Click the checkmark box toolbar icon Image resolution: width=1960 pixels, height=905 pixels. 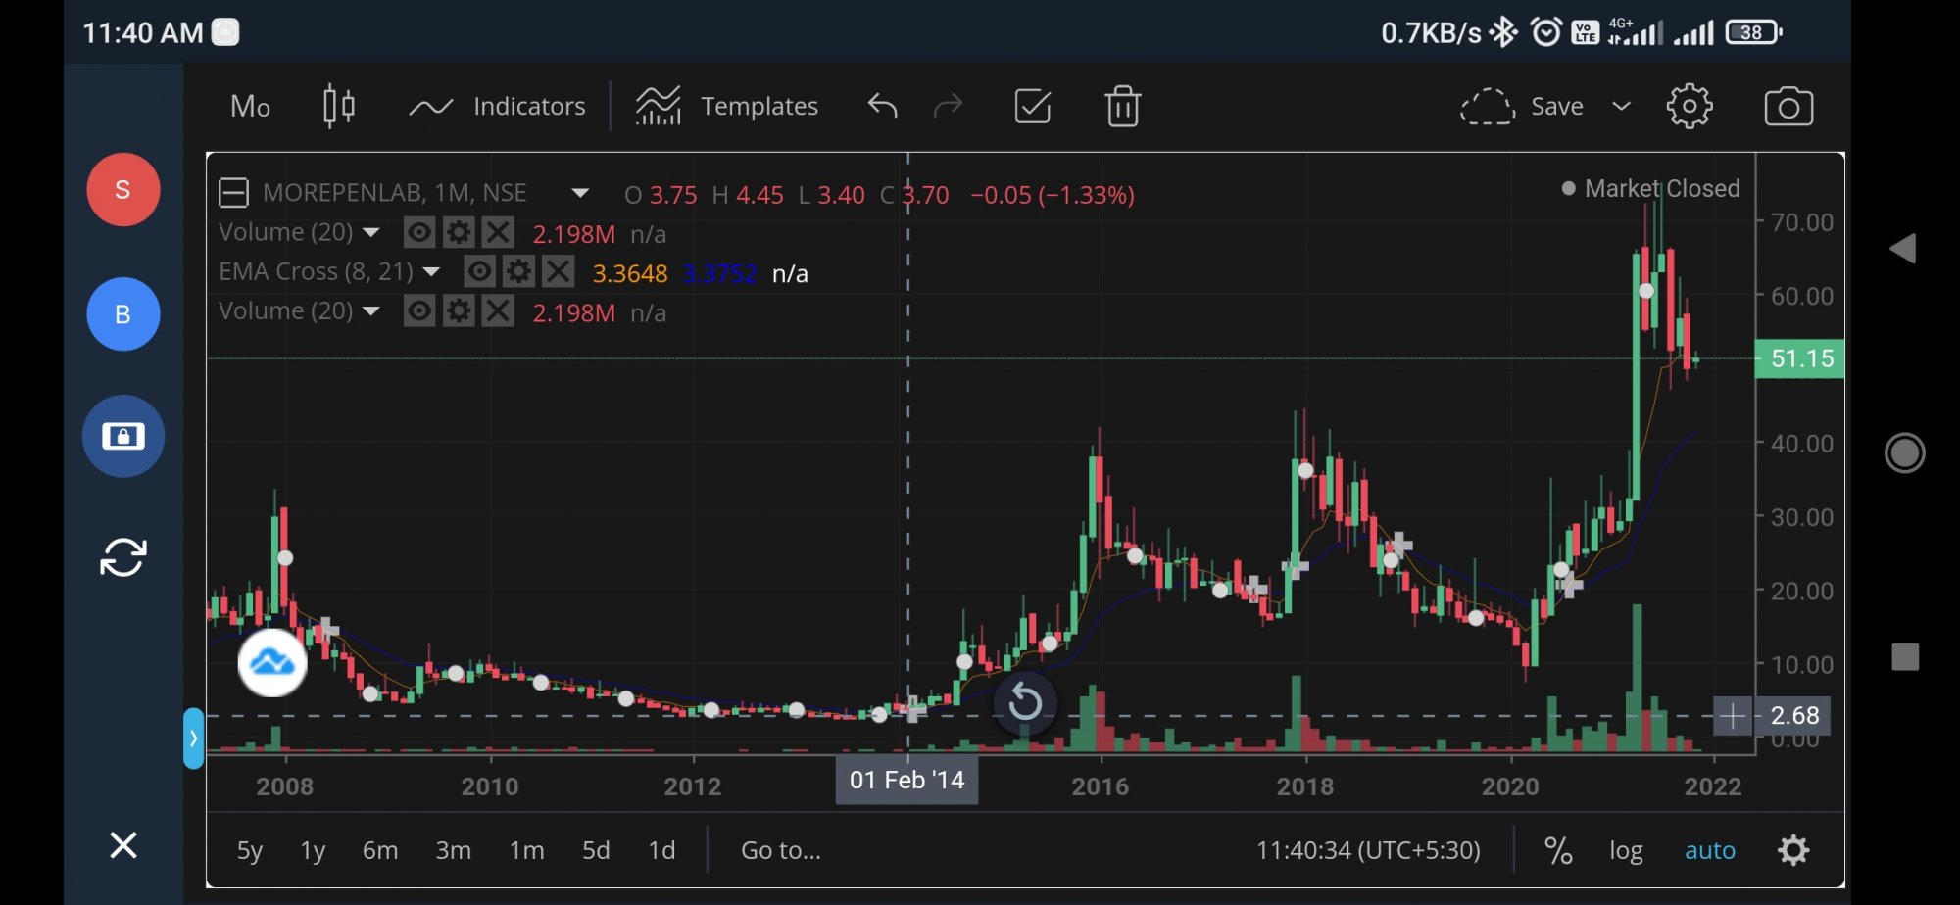pyautogui.click(x=1033, y=106)
